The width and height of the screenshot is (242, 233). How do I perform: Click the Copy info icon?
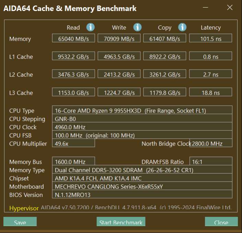182,28
